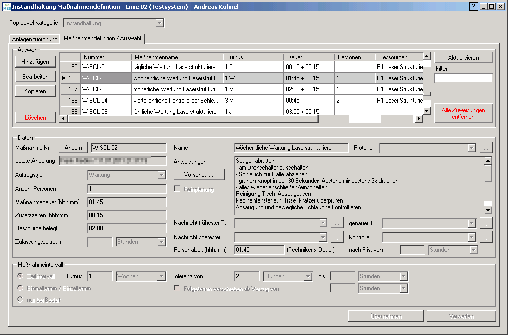Select the Einmaltermin / Einzeltermin radio option
The image size is (508, 335).
click(21, 288)
